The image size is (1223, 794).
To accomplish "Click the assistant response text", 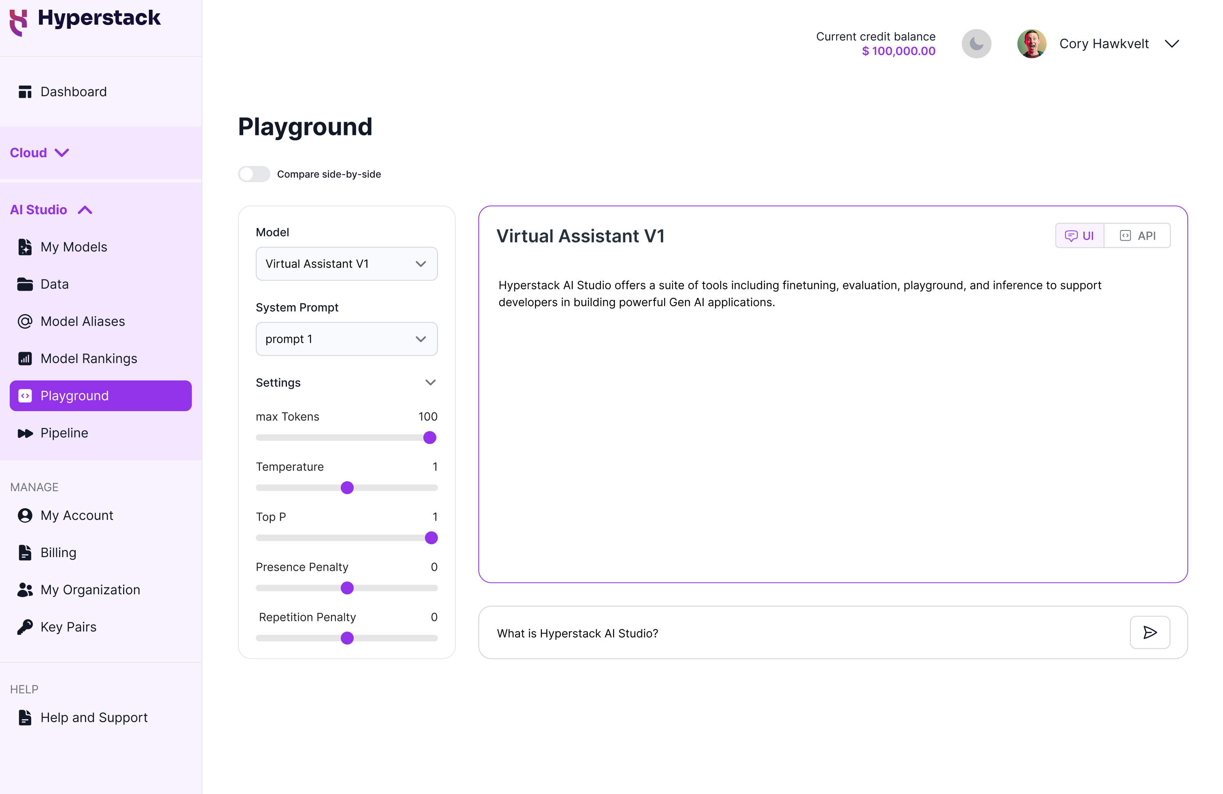I will point(800,294).
